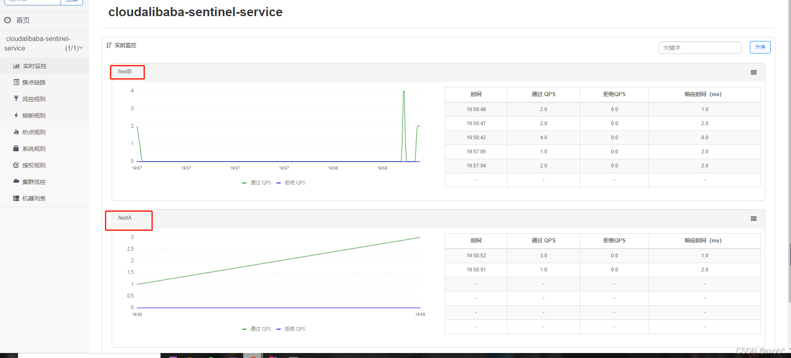Toggle 通过 QPS legend in /testB chart
The image size is (791, 358).
[256, 183]
